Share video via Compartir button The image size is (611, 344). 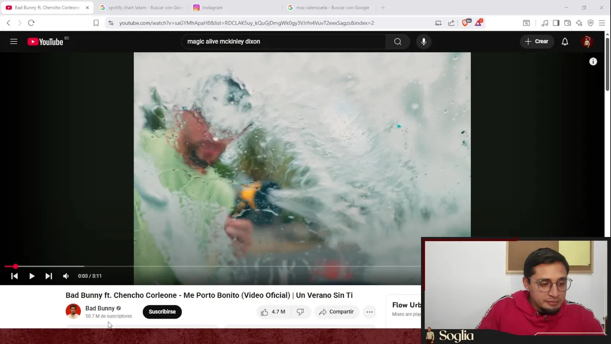[x=337, y=312]
